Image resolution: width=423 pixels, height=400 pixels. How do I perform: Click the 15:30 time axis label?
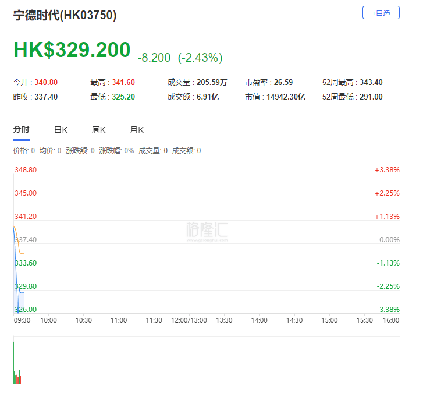(x=364, y=320)
